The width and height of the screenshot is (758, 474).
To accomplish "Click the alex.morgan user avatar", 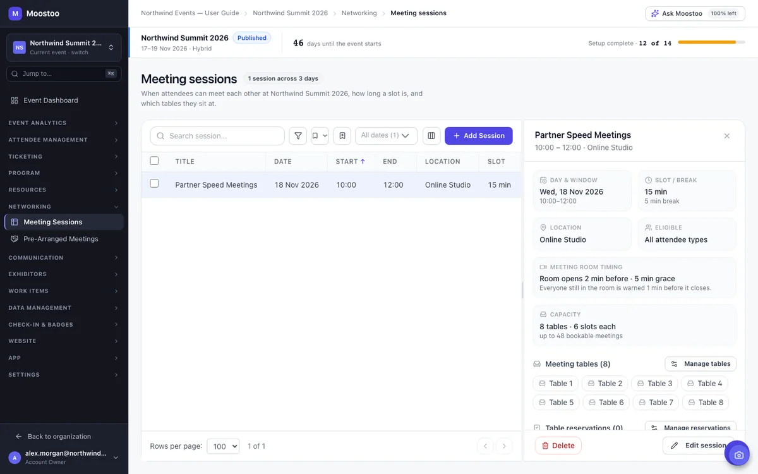I will click(x=15, y=458).
